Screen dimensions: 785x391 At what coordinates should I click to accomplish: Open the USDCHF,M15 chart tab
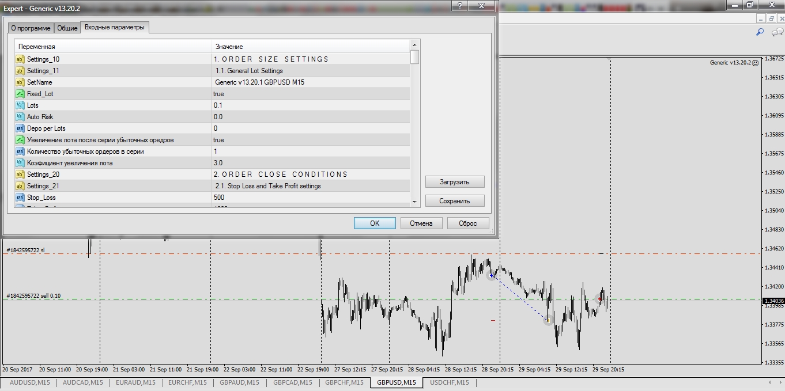[450, 382]
